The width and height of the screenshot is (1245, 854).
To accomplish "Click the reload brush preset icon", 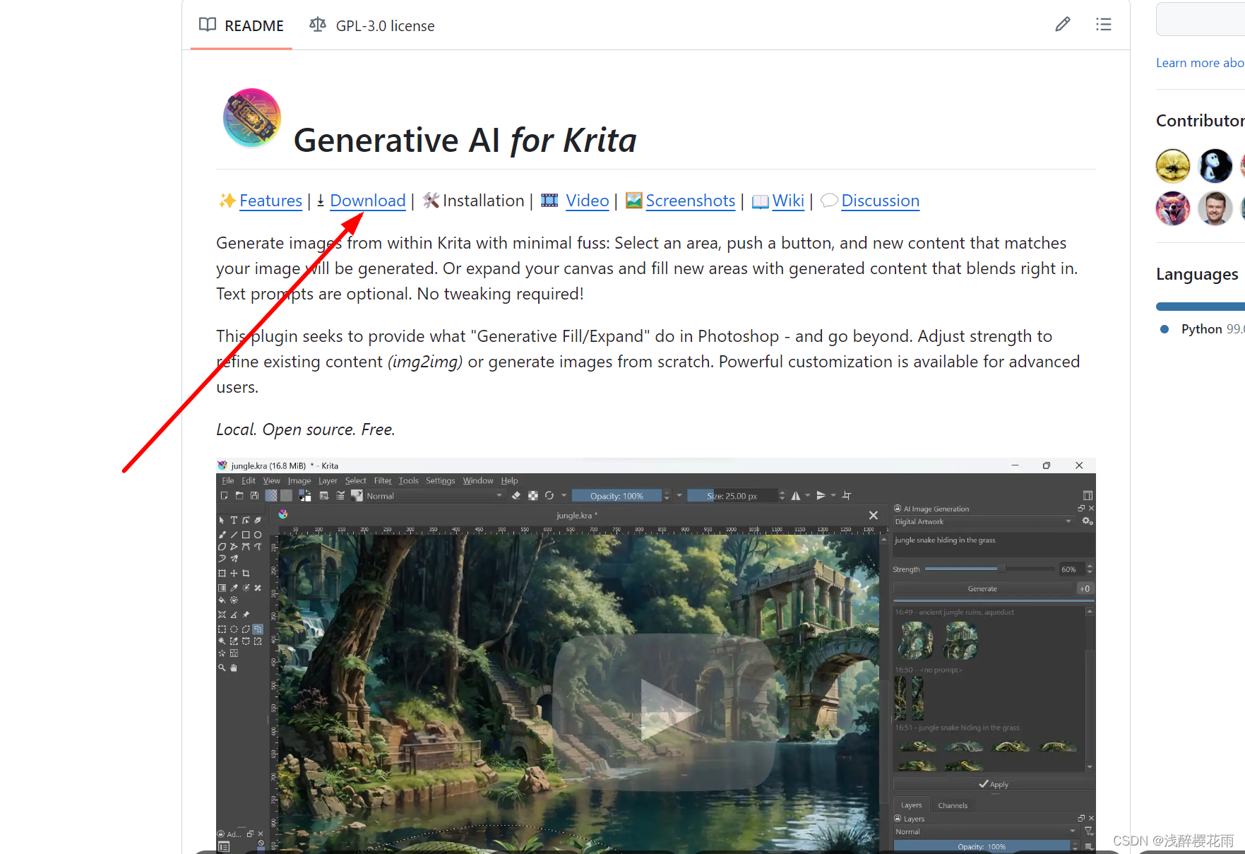I will (x=549, y=496).
